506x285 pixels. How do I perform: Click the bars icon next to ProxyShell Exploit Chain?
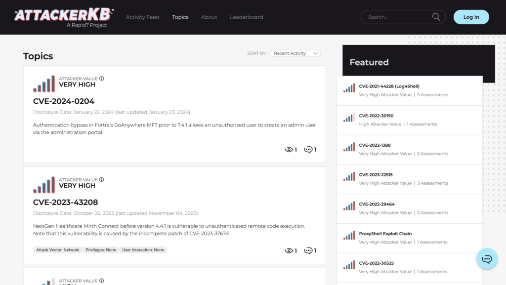click(349, 236)
